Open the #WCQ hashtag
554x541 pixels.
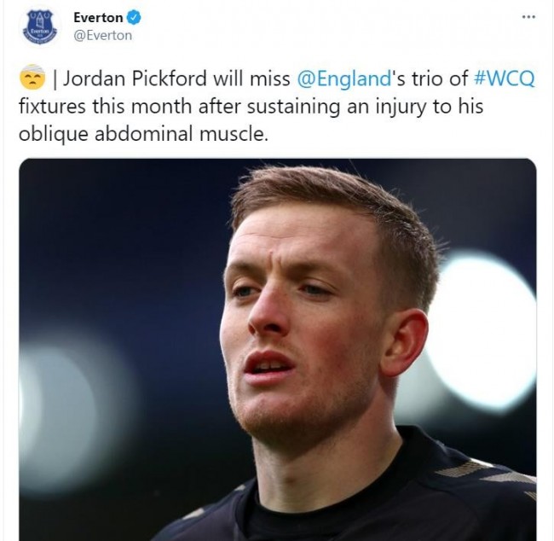505,79
